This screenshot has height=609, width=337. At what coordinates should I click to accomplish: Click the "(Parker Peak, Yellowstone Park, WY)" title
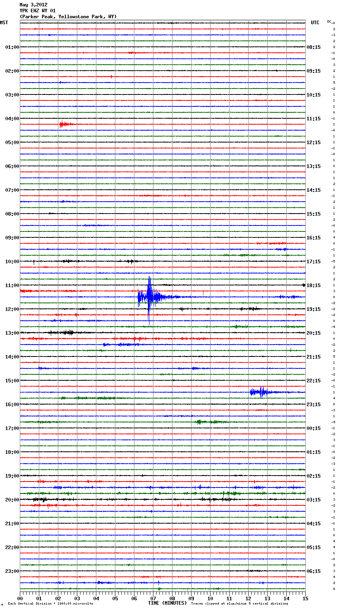[68, 17]
